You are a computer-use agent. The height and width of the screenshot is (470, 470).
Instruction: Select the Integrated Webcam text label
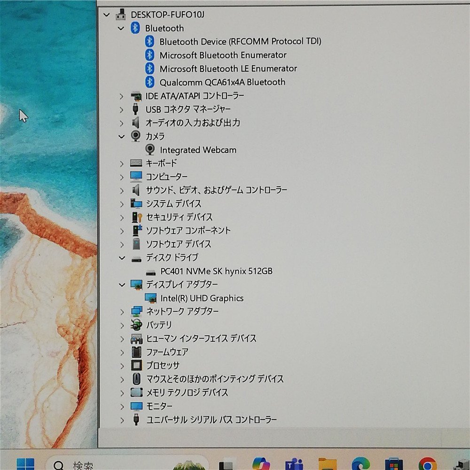click(198, 149)
